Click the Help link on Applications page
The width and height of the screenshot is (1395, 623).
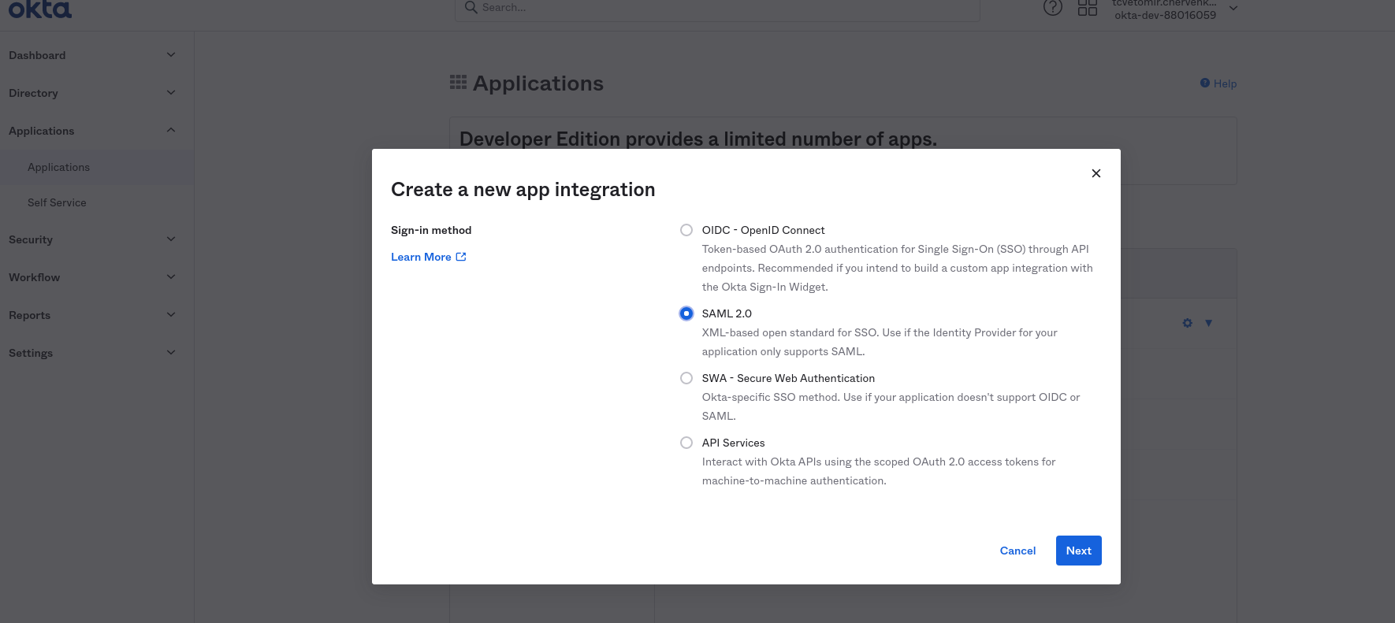(x=1218, y=83)
